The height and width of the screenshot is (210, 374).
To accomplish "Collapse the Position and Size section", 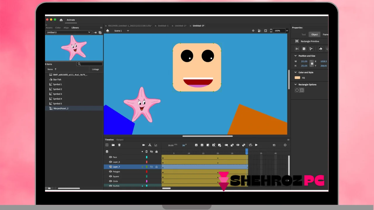I will [x=295, y=56].
